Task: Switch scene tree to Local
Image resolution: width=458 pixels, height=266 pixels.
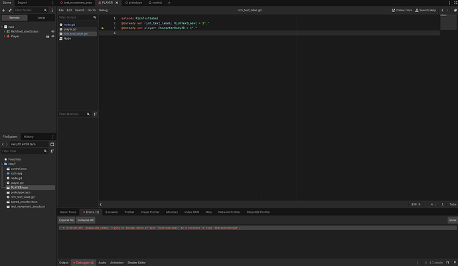Action: click(41, 18)
